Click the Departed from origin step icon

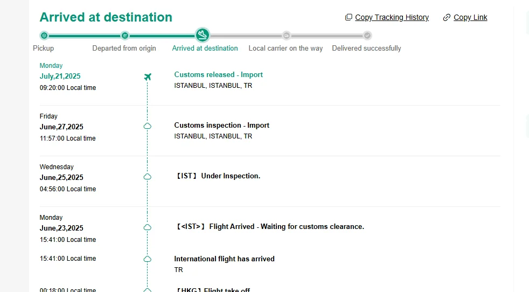tap(125, 36)
